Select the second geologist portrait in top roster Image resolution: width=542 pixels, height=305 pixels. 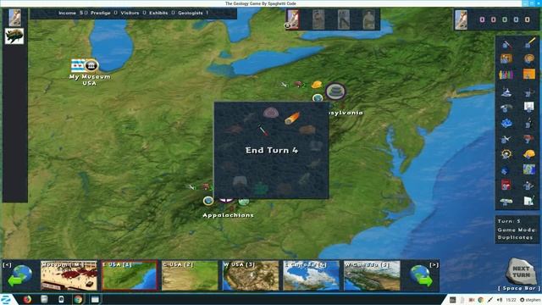318,19
